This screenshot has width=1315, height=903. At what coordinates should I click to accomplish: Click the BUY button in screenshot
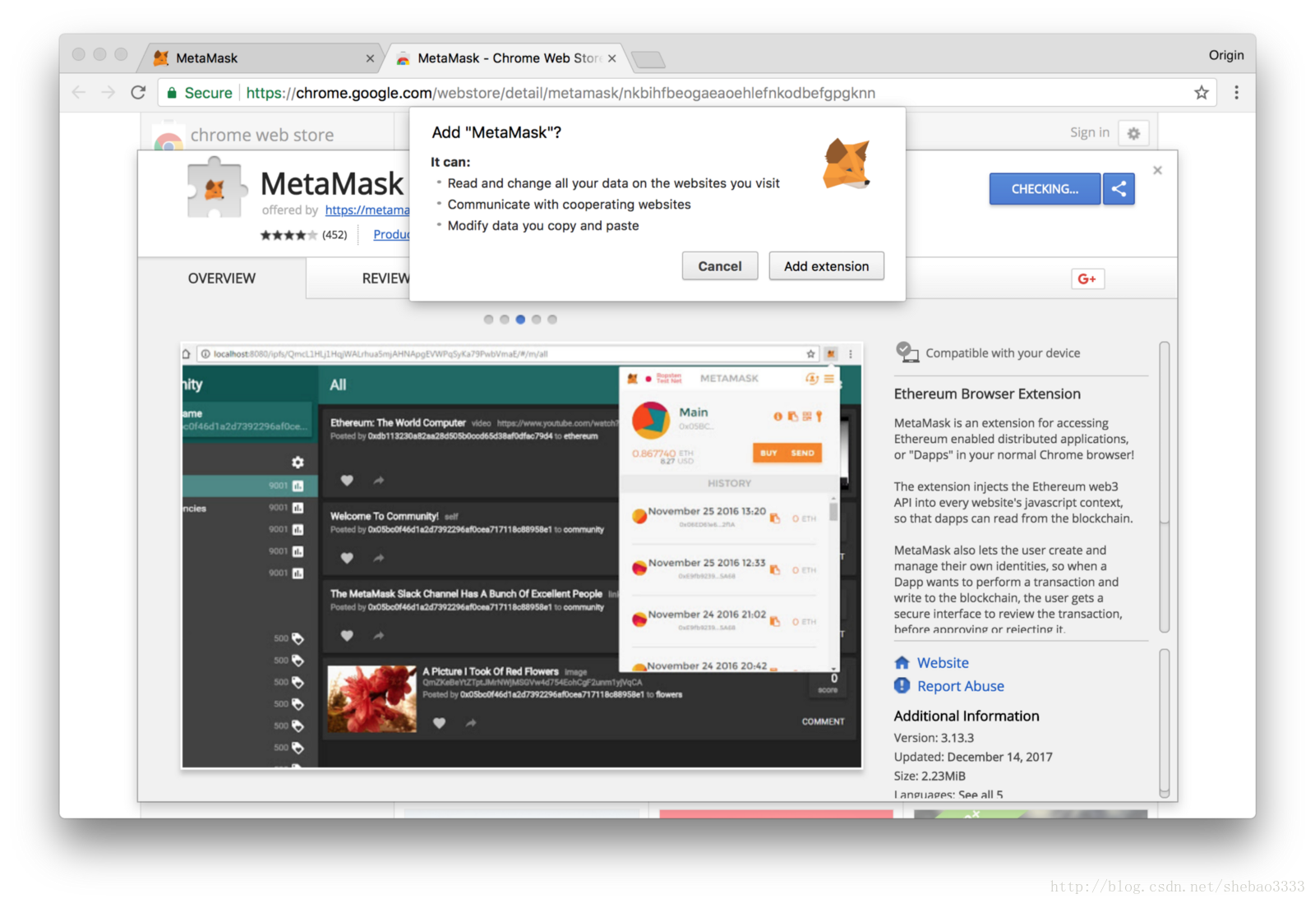(x=768, y=453)
